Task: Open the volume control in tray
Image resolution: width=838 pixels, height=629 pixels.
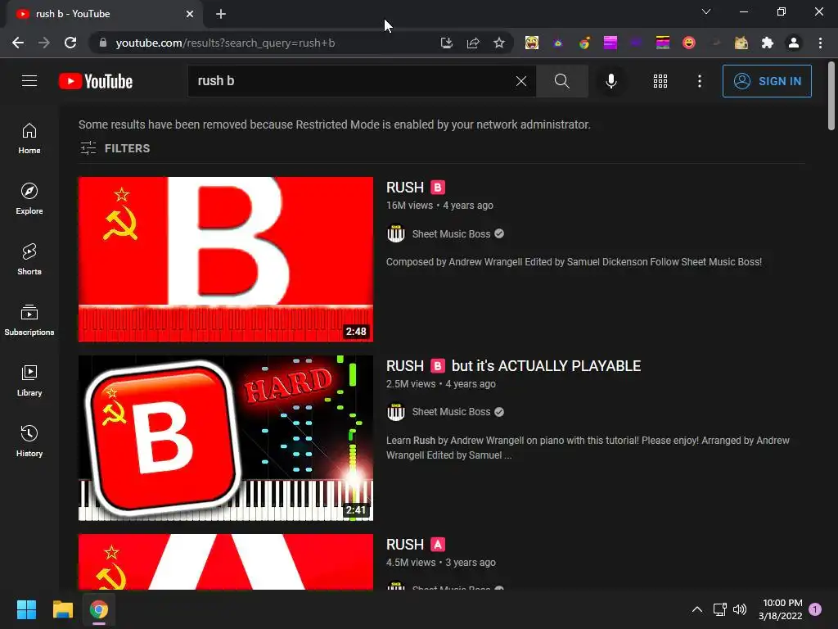Action: 740,609
